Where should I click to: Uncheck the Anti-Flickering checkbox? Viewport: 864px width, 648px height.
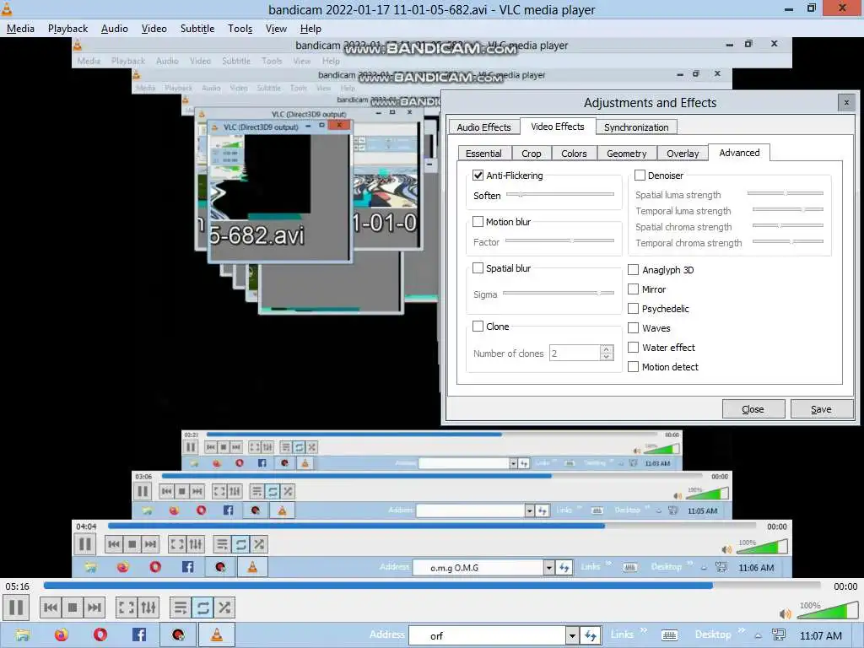478,175
